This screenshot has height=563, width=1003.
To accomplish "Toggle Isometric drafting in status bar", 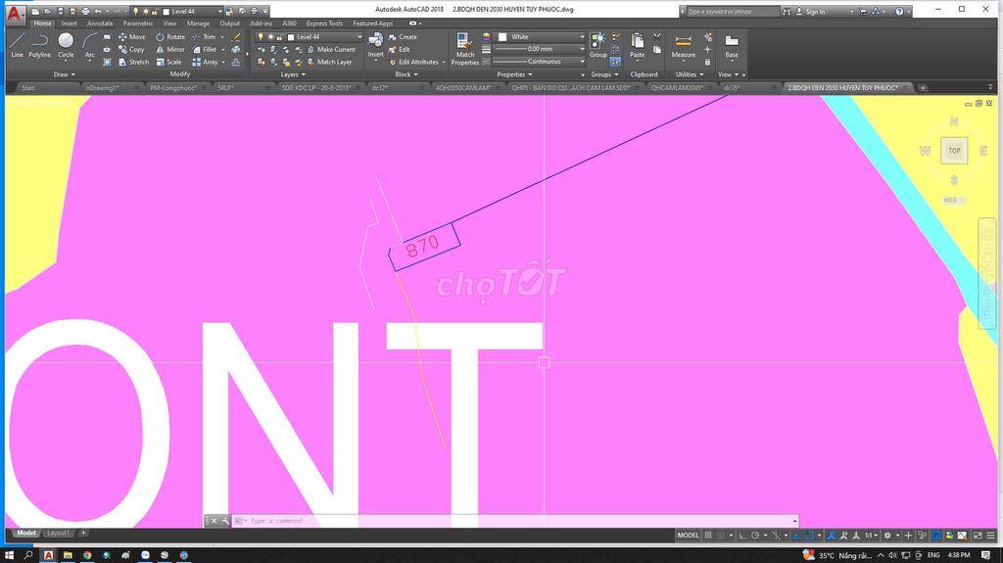I will [x=776, y=536].
